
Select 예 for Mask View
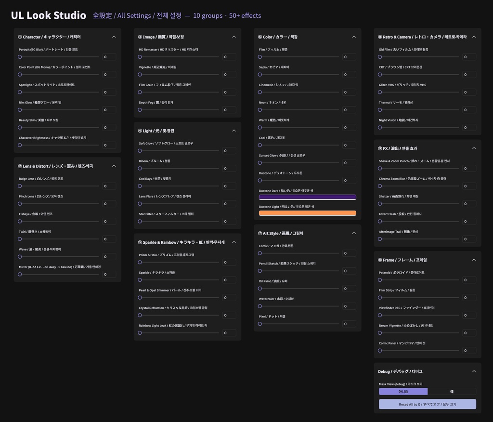click(x=452, y=392)
